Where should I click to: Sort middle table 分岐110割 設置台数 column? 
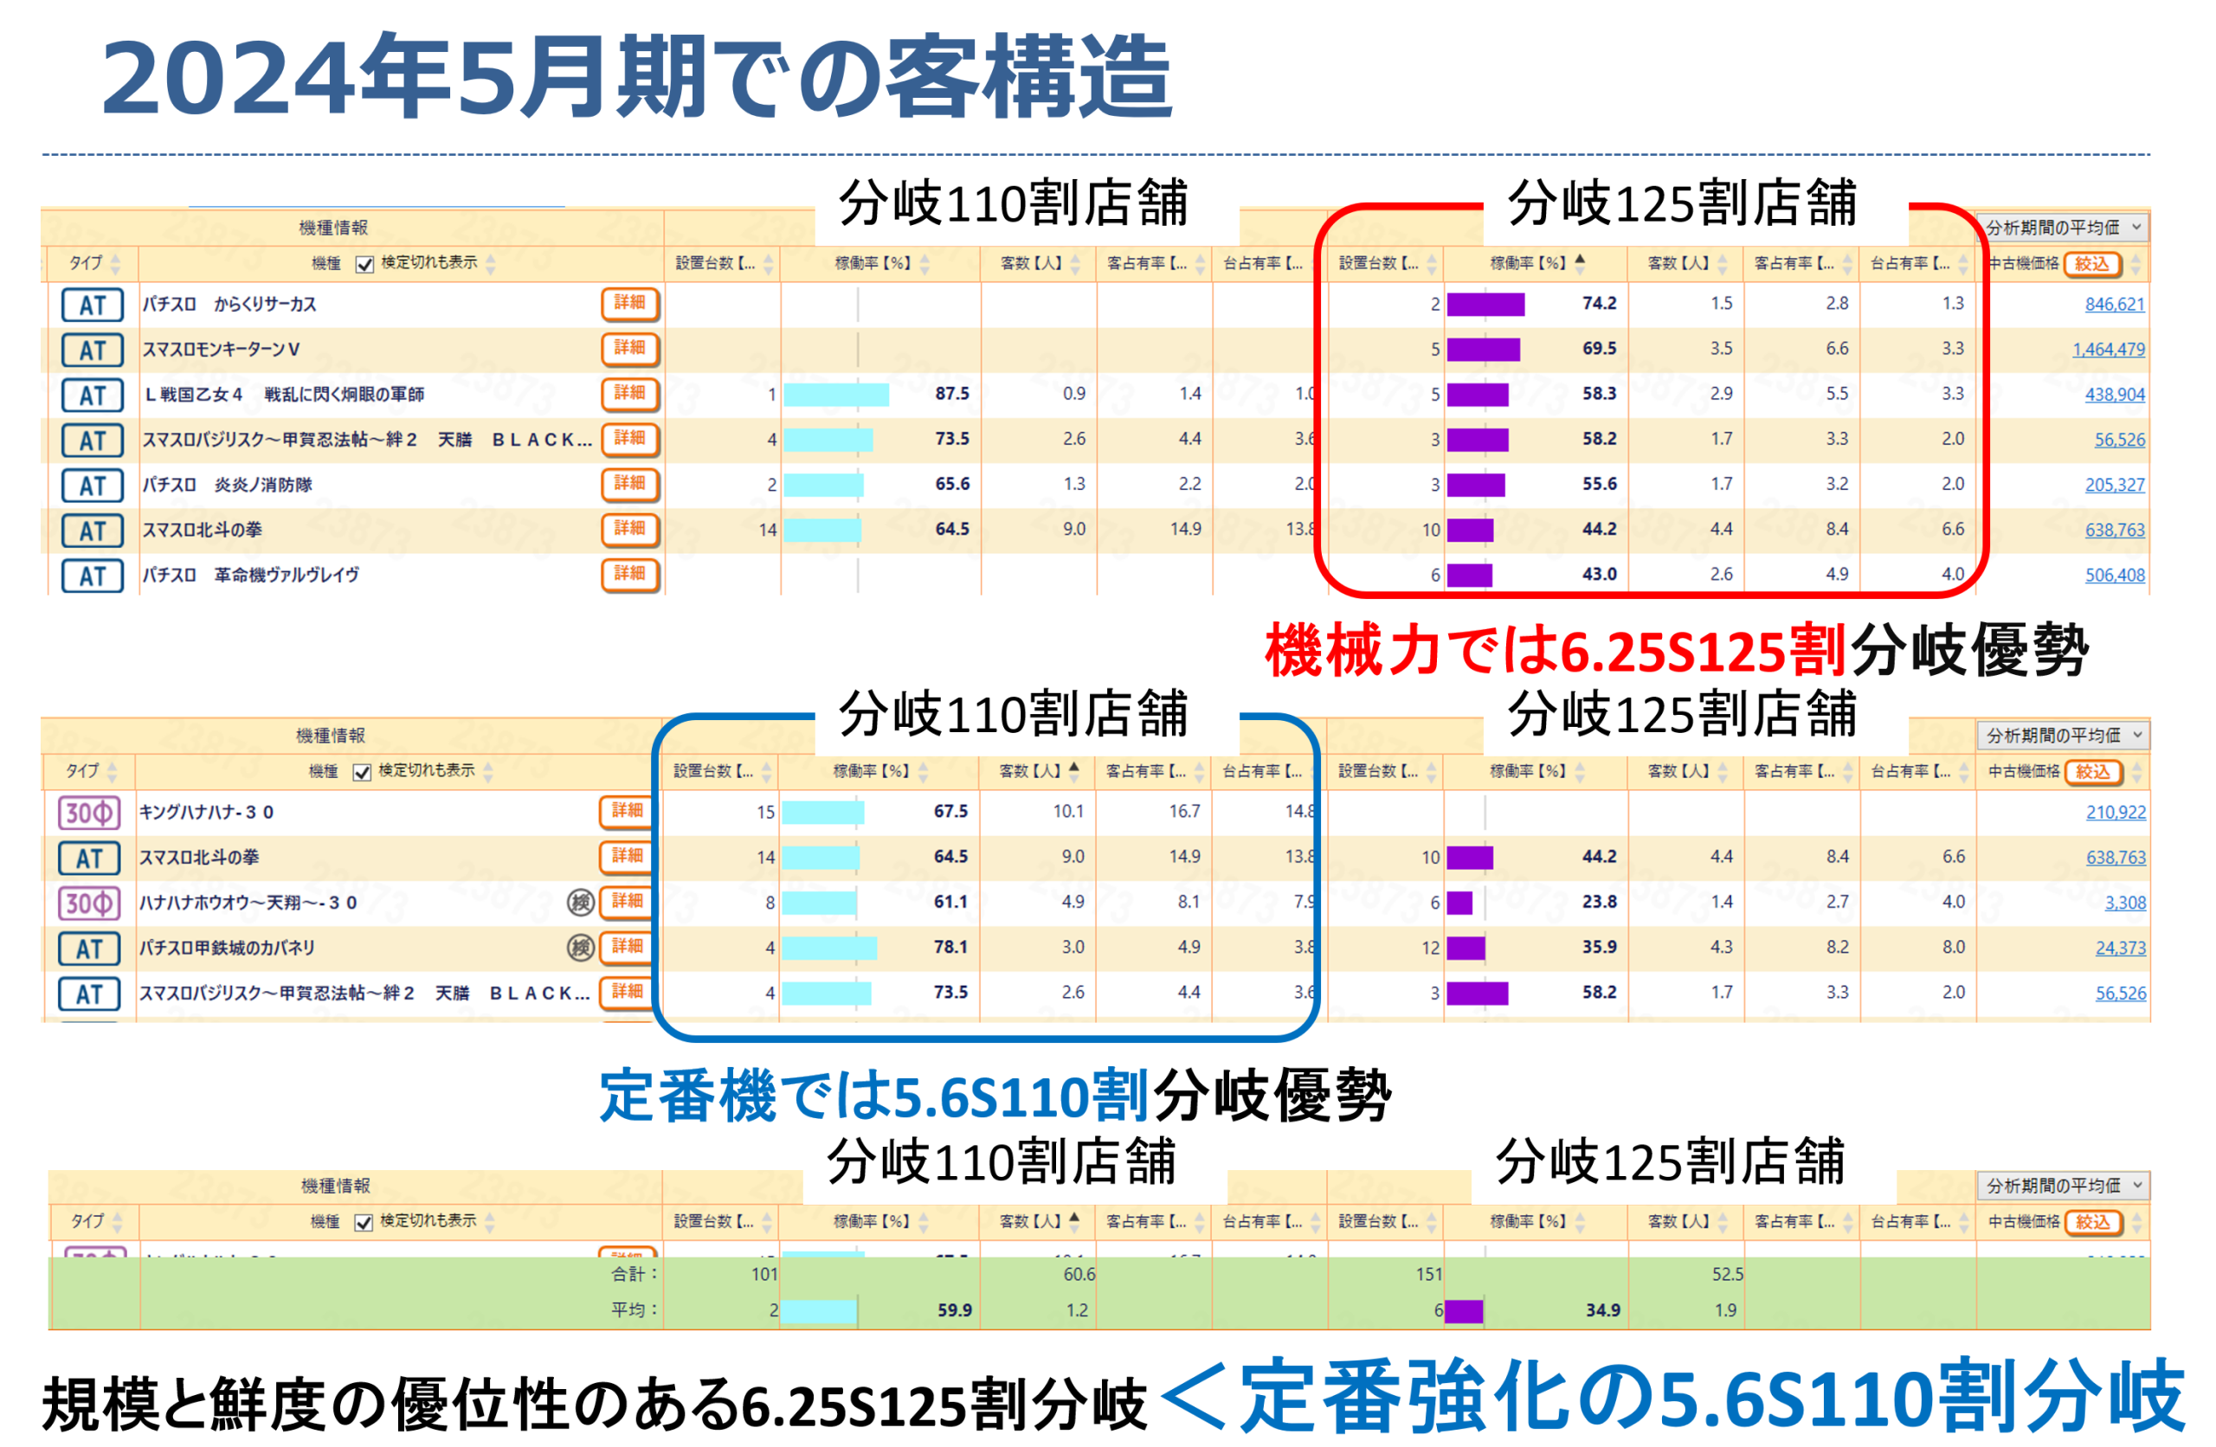point(766,772)
